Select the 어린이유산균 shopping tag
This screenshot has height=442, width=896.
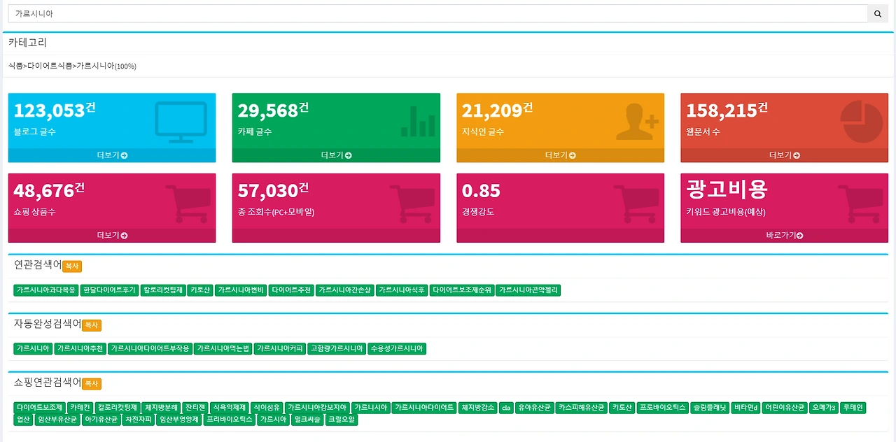(785, 407)
